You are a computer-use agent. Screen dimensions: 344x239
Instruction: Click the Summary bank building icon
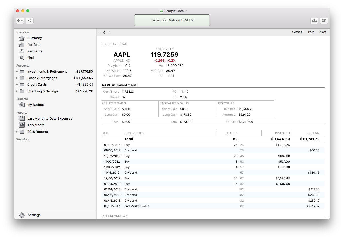click(22, 38)
